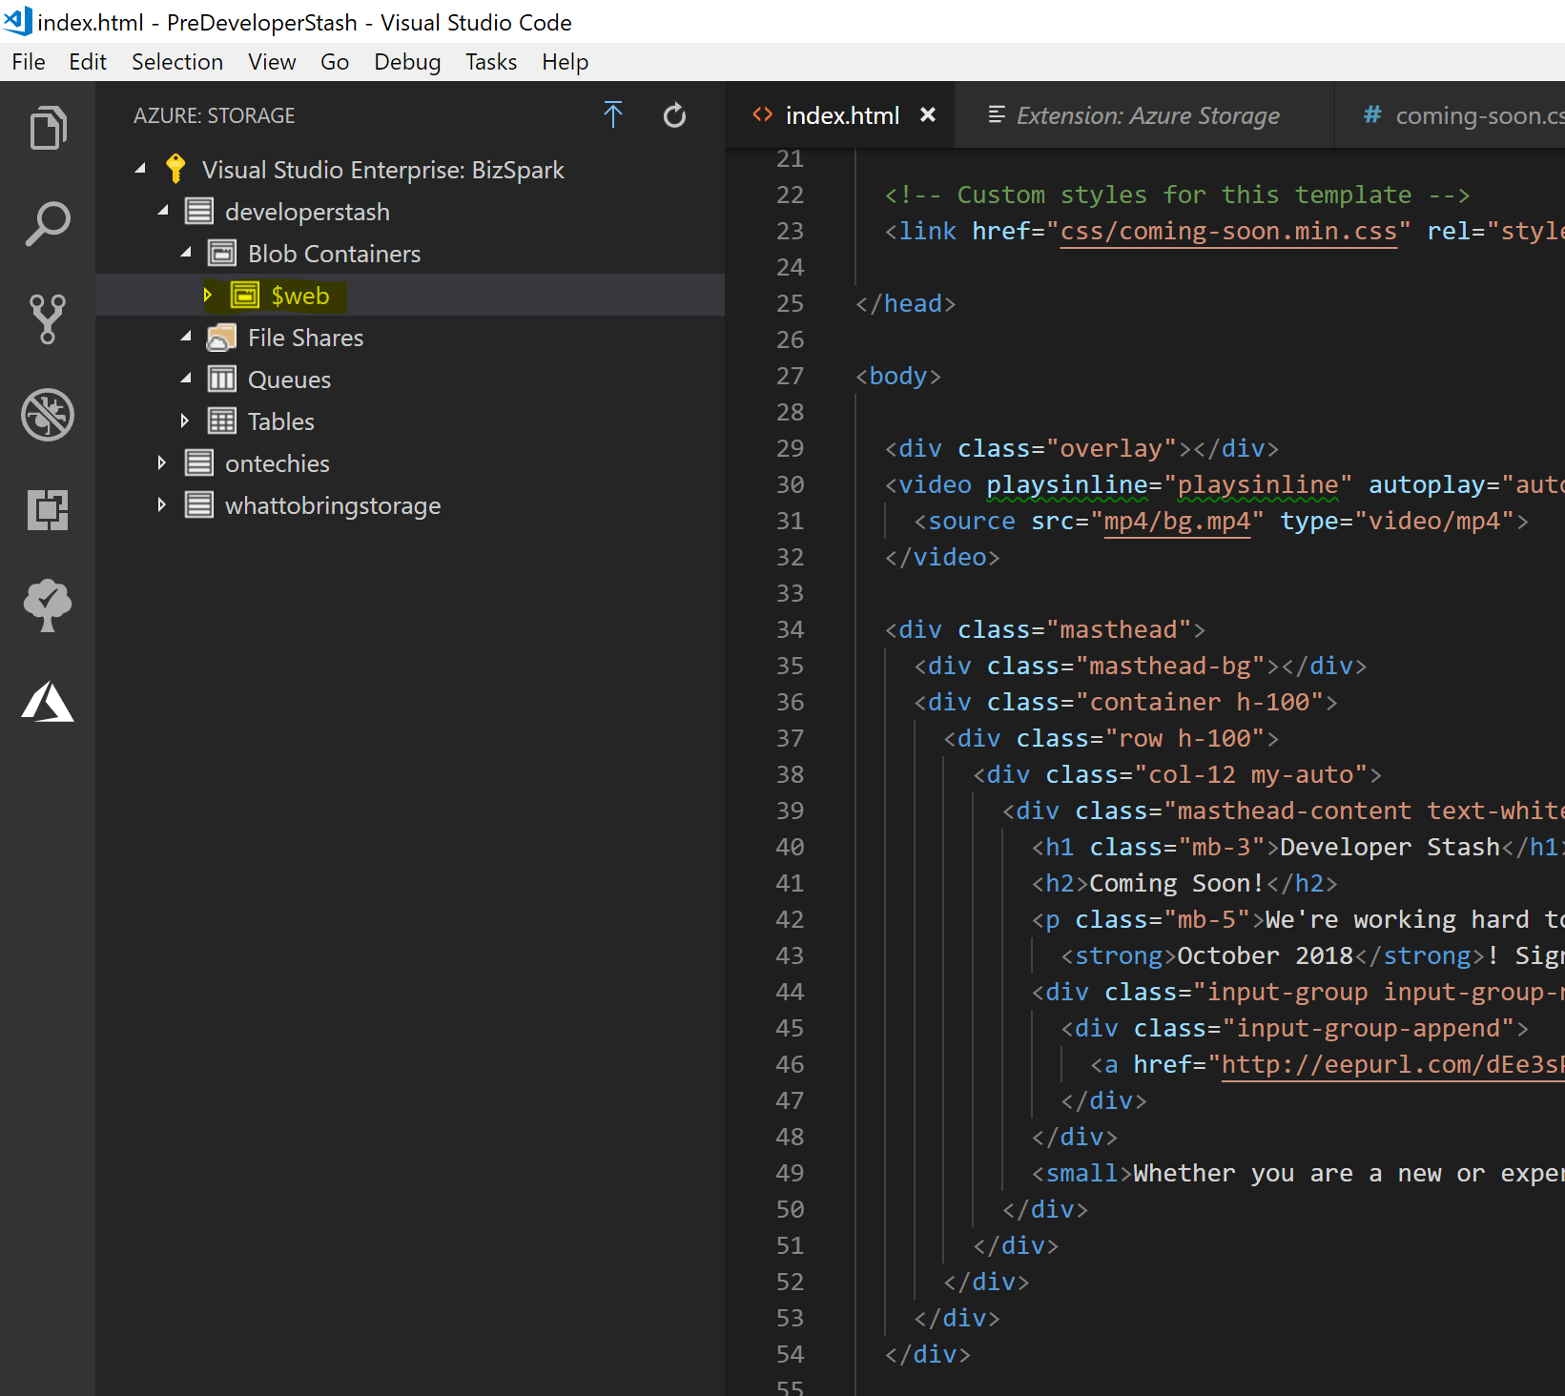Open the Extensions view icon

(x=48, y=509)
